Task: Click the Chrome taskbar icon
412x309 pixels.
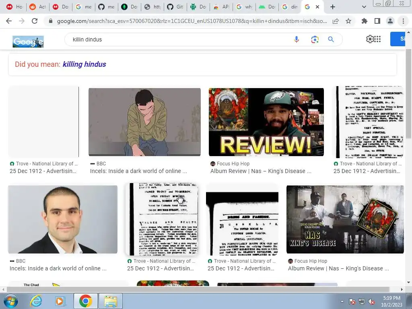Action: pos(85,301)
